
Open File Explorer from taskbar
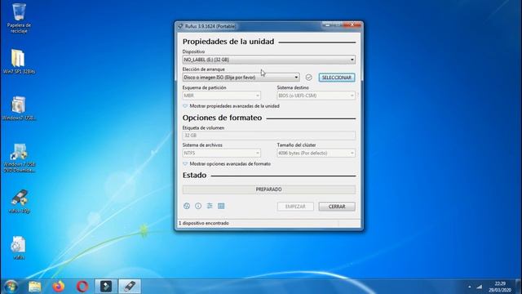click(34, 287)
